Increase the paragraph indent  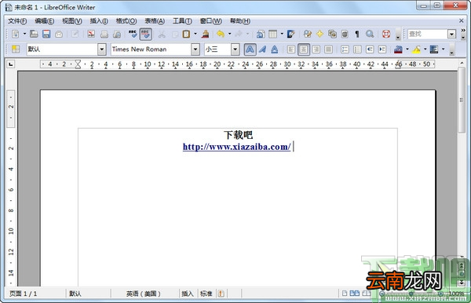(382, 49)
